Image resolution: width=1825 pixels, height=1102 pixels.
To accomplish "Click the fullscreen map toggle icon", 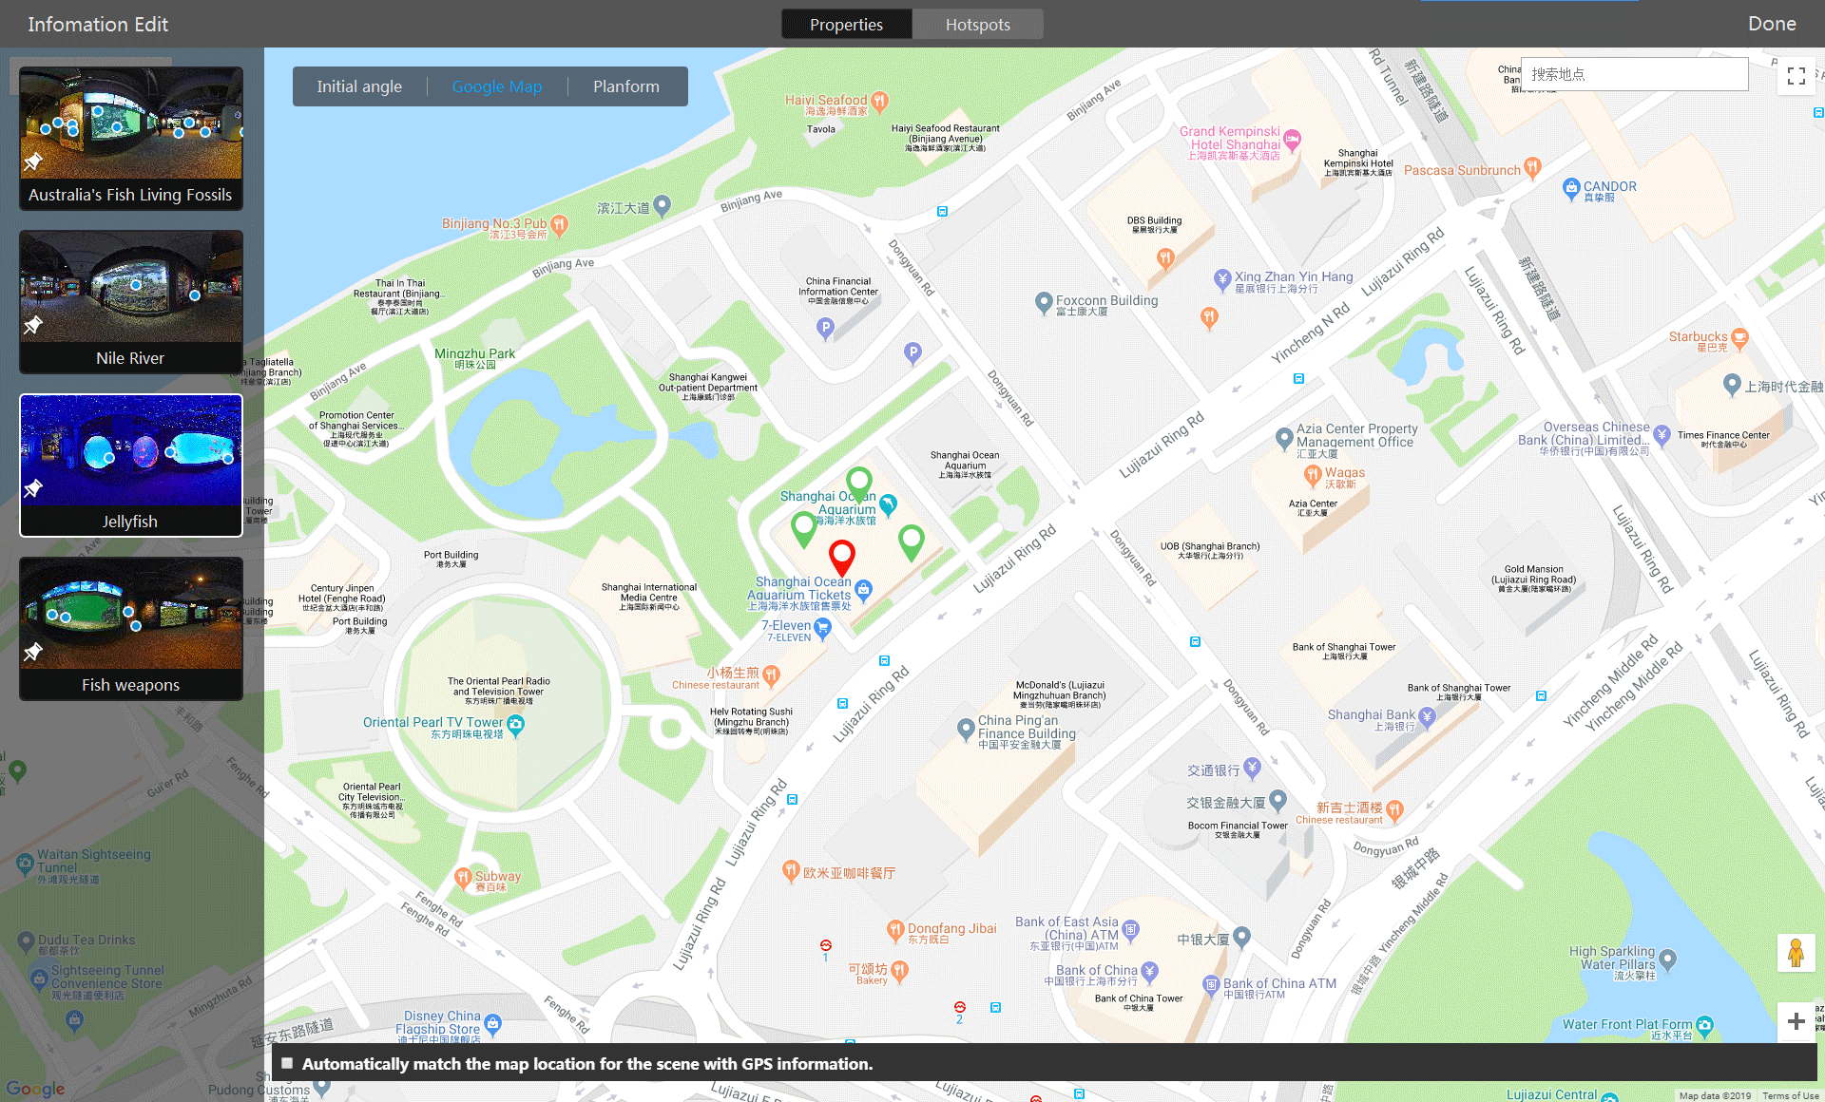I will click(x=1796, y=76).
